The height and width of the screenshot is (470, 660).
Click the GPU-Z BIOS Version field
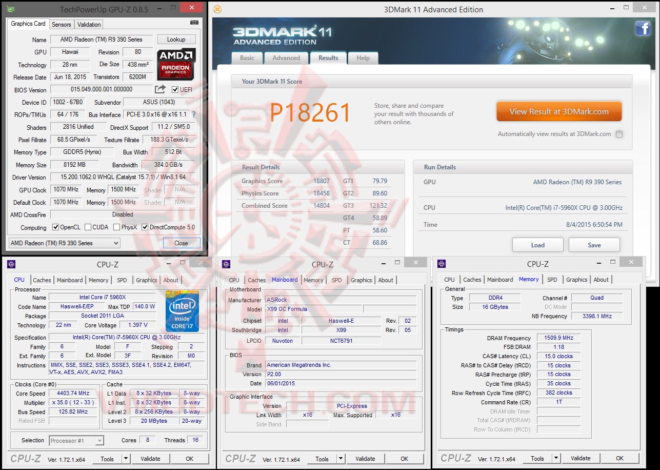pyautogui.click(x=102, y=90)
